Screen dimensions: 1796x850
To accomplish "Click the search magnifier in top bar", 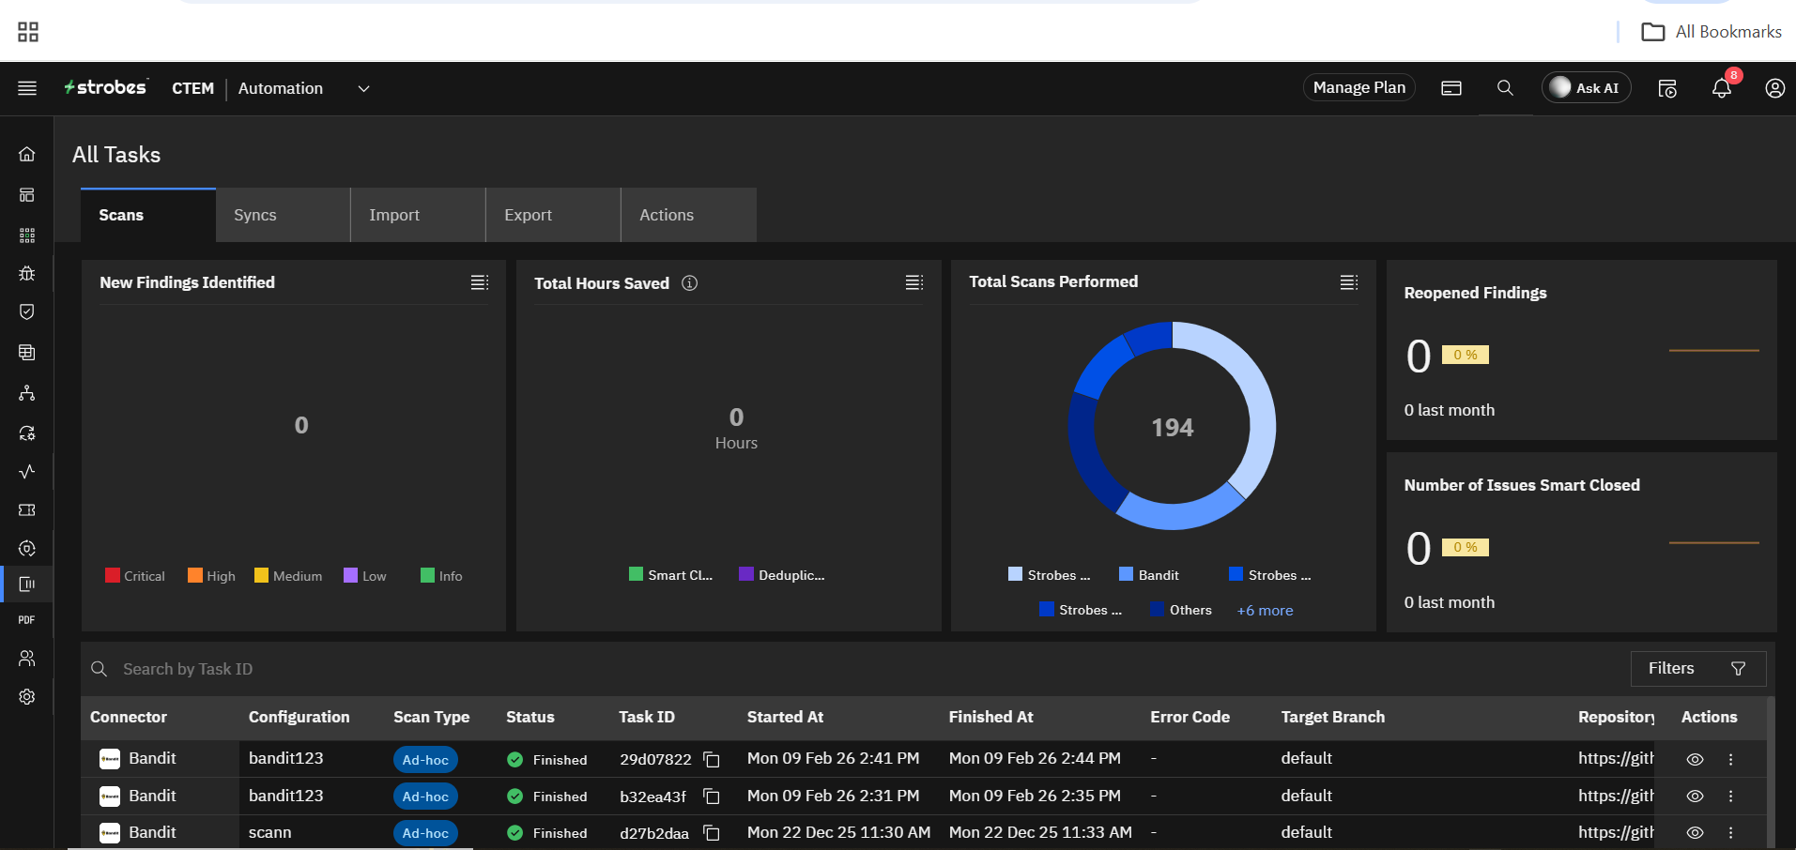I will click(x=1505, y=88).
